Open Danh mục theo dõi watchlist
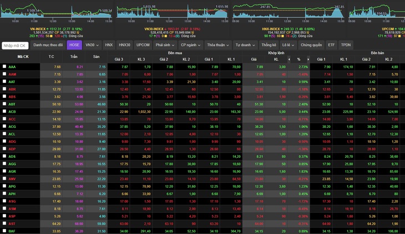This screenshot has height=234, width=405. (x=48, y=45)
